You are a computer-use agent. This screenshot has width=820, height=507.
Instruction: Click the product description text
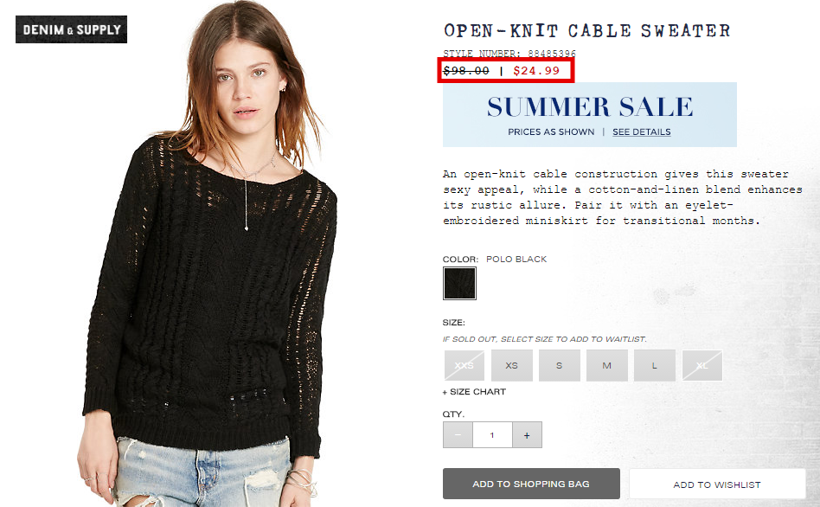622,197
